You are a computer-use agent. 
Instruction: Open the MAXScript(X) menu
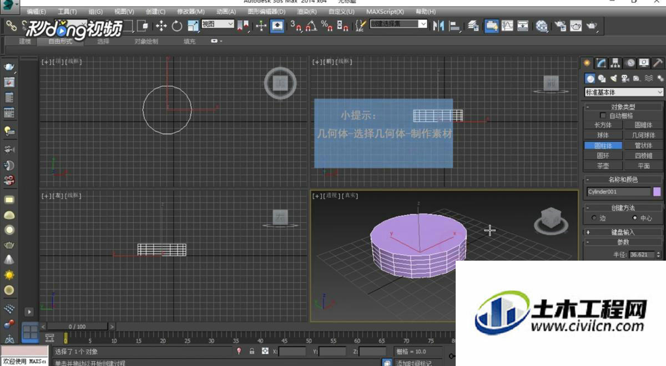tap(386, 12)
